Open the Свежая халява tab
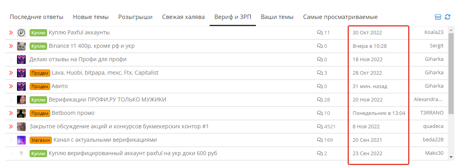This screenshot has height=167, width=458. coord(184,17)
